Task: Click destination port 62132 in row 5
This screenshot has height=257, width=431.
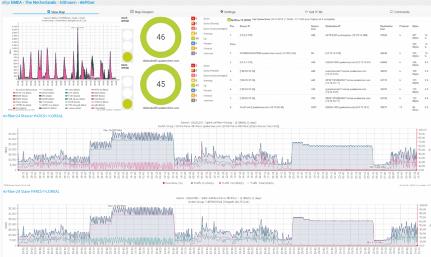Action: 383,80
